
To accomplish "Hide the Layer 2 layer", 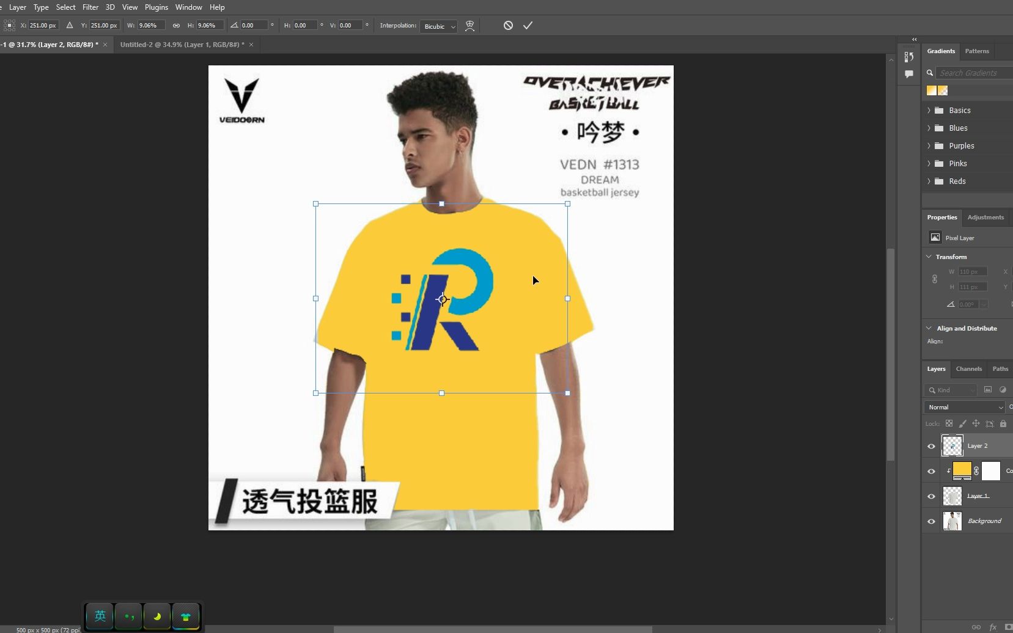I will (930, 446).
